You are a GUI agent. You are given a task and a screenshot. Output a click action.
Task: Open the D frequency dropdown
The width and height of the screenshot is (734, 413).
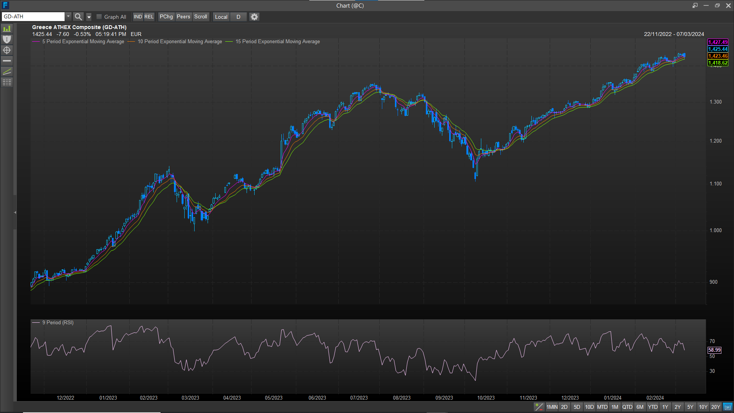pyautogui.click(x=238, y=17)
